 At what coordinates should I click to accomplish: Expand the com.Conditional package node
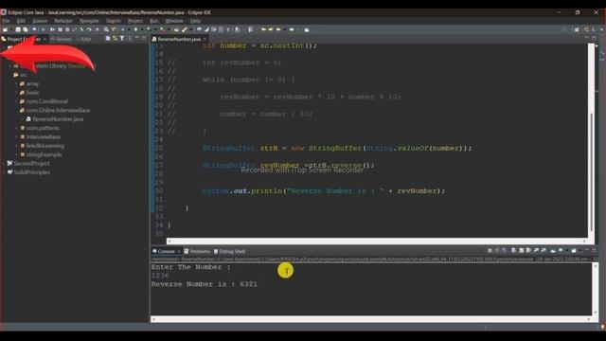pos(17,101)
